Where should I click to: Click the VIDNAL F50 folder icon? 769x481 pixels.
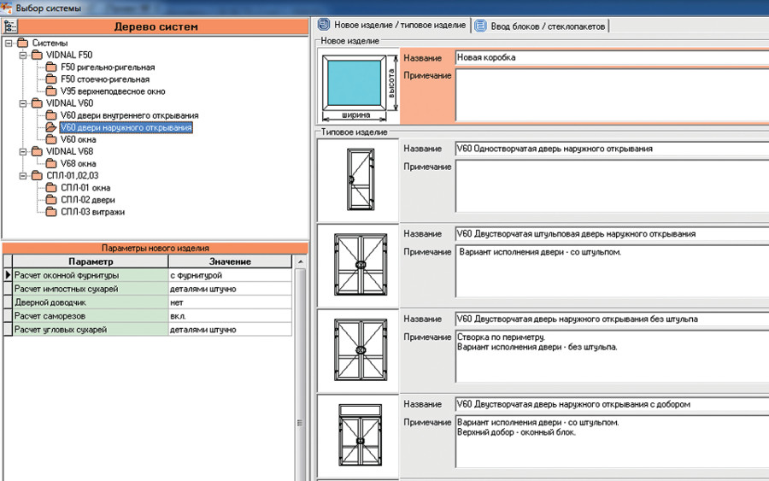pos(37,55)
